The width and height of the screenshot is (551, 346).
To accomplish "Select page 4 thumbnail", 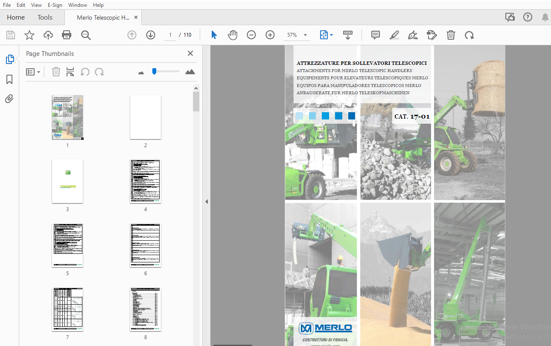I will coord(146,181).
